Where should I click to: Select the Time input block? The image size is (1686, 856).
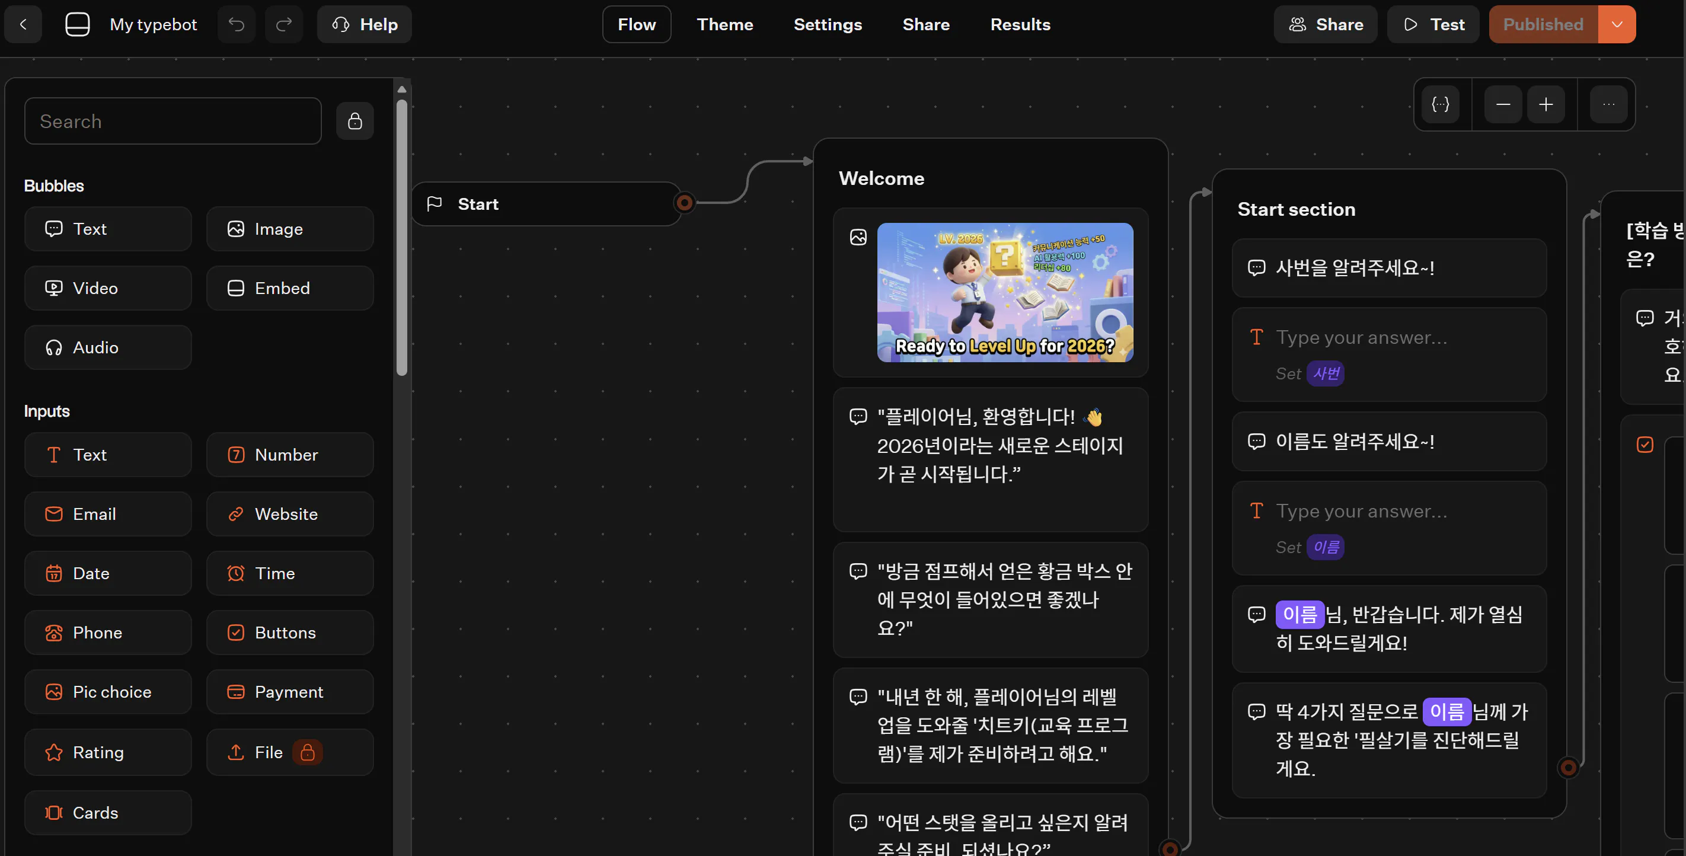coord(290,573)
